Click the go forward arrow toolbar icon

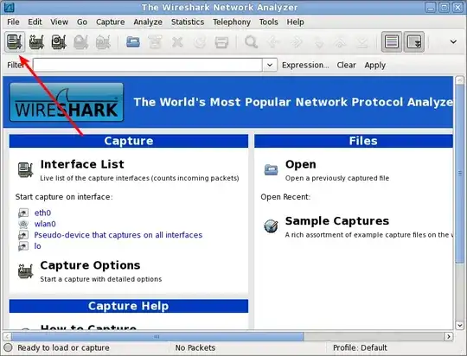pyautogui.click(x=296, y=42)
